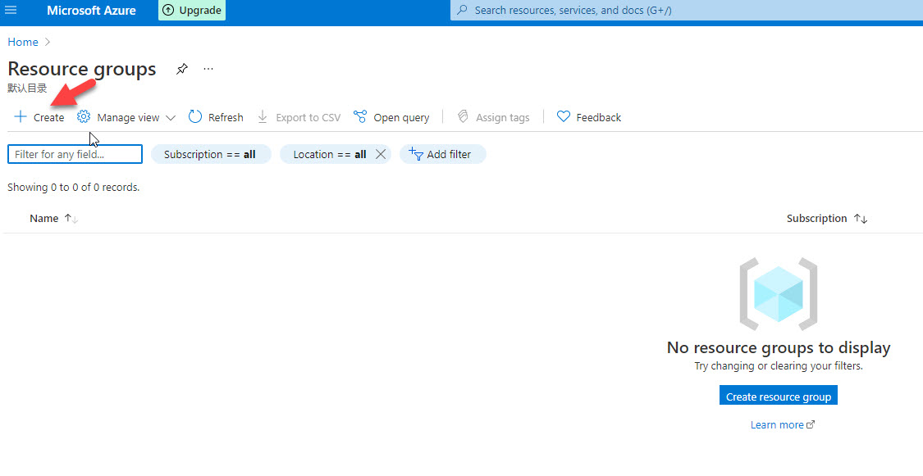Expand the Manage view dropdown

pos(171,118)
